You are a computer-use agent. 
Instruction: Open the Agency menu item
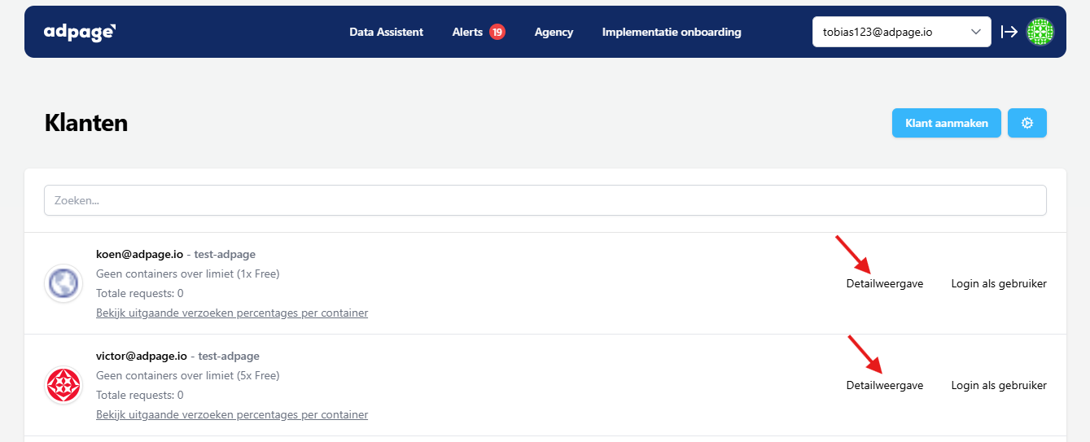coord(554,33)
